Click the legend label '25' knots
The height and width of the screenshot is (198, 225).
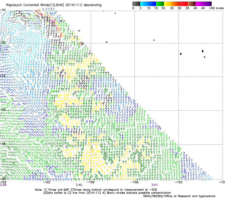click(x=172, y=8)
